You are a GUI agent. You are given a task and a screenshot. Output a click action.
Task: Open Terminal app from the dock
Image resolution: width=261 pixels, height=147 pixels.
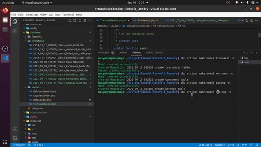[x=5, y=29]
